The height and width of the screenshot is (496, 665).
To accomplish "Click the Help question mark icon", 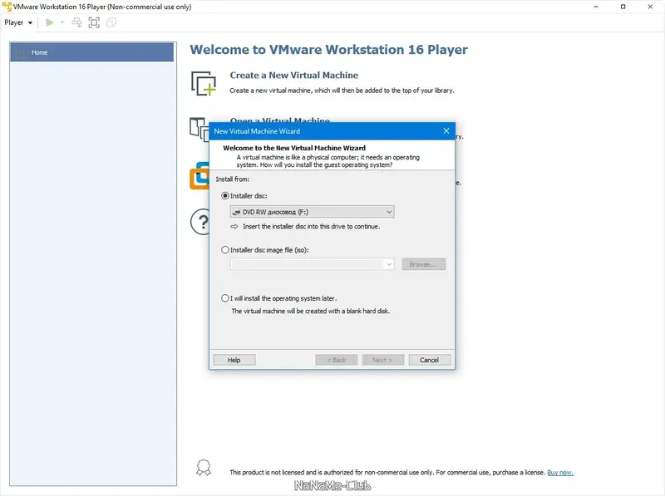I will 199,221.
